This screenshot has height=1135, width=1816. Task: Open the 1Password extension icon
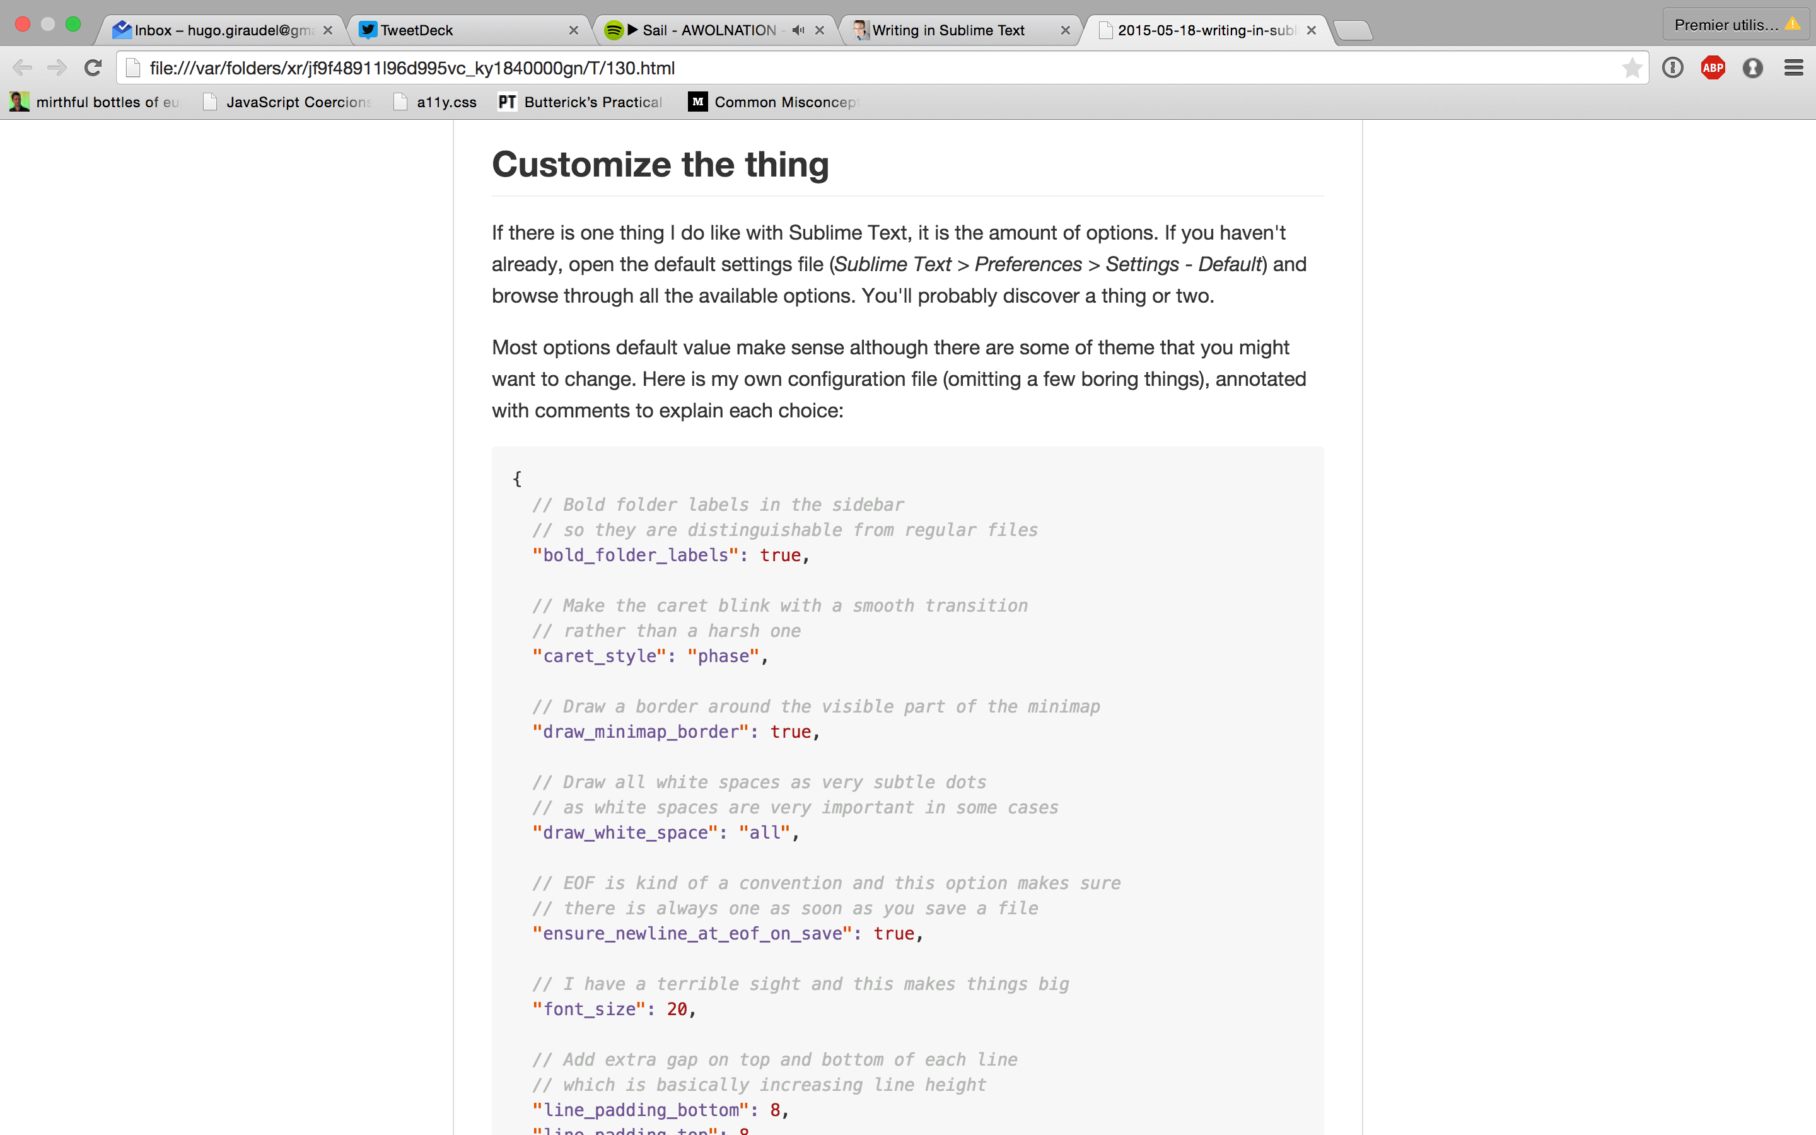tap(1753, 68)
